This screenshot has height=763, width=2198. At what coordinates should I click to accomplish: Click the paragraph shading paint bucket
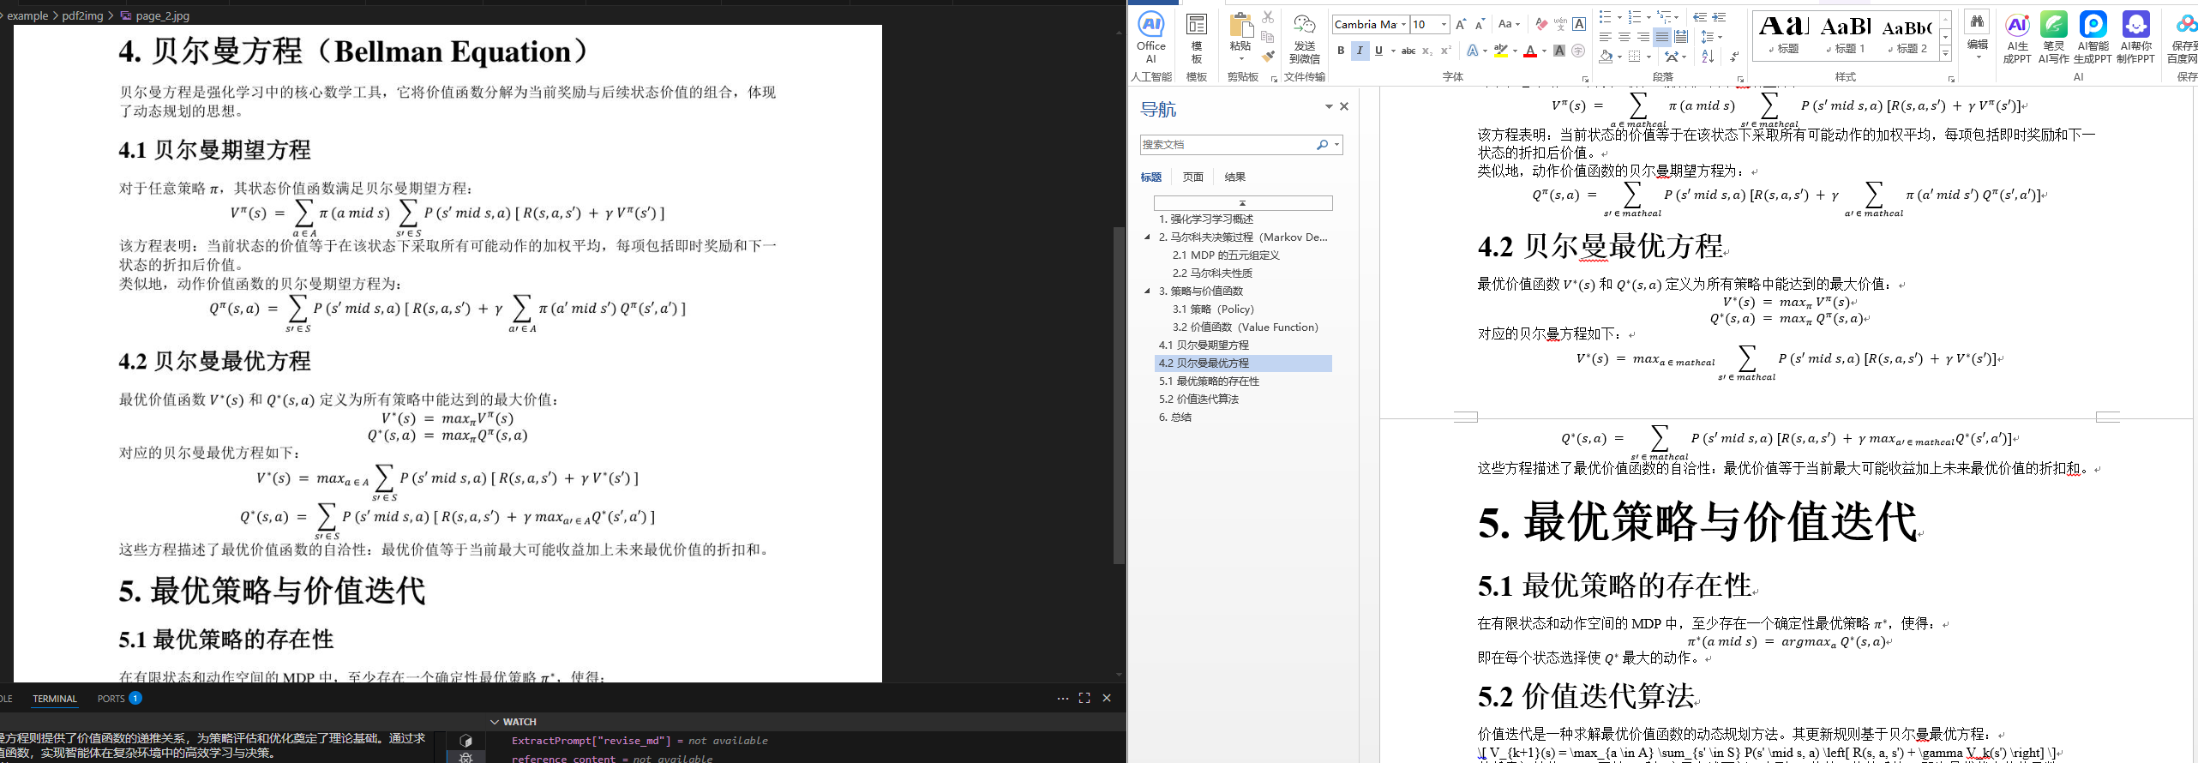(x=1606, y=57)
